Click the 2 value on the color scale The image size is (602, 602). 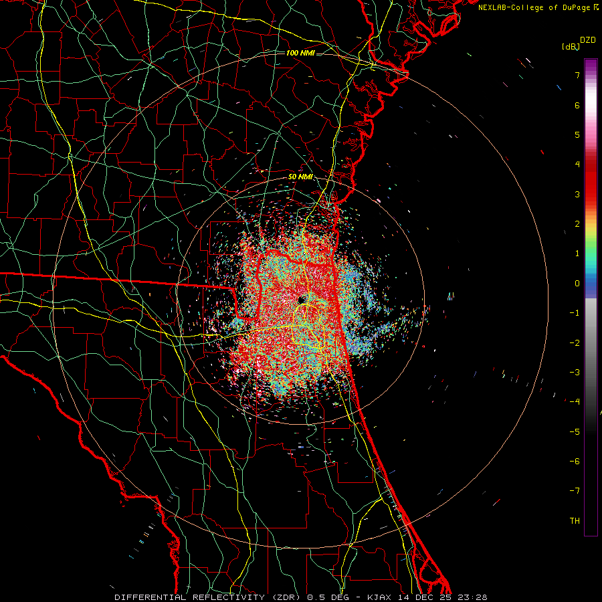click(577, 224)
